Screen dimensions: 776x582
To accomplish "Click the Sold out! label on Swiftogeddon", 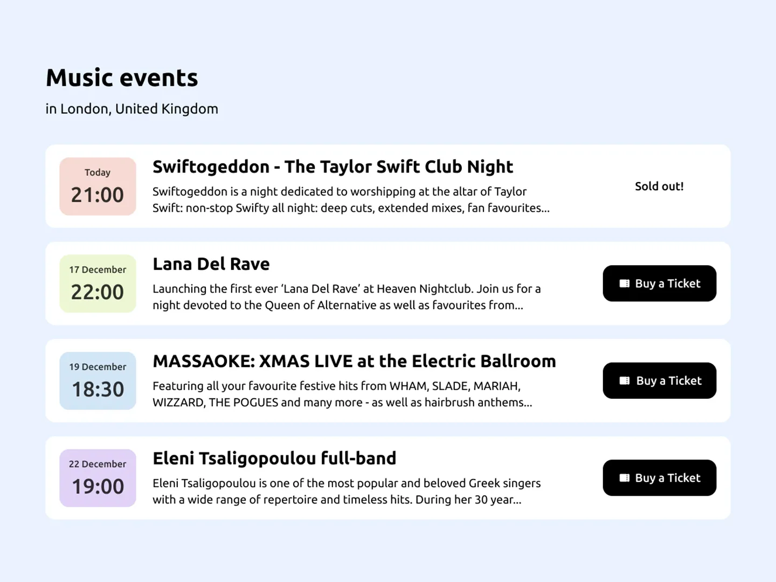I will click(659, 186).
